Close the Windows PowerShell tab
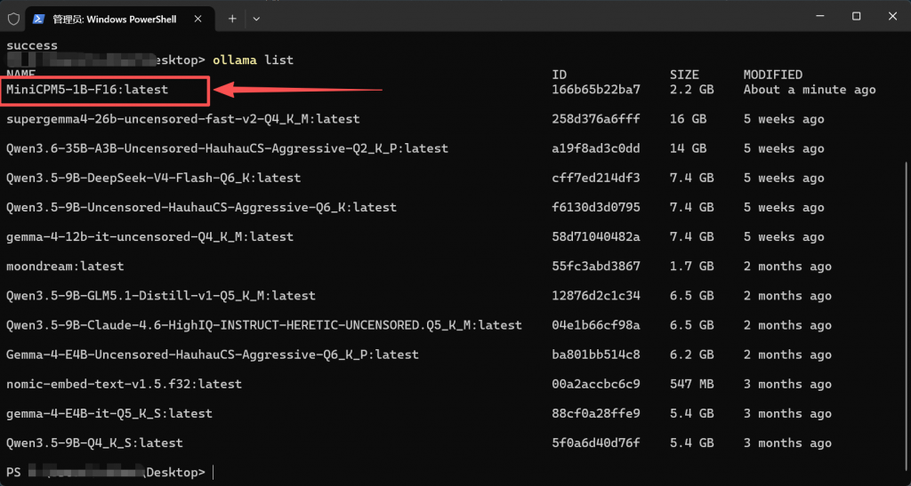This screenshot has width=911, height=486. coord(198,19)
